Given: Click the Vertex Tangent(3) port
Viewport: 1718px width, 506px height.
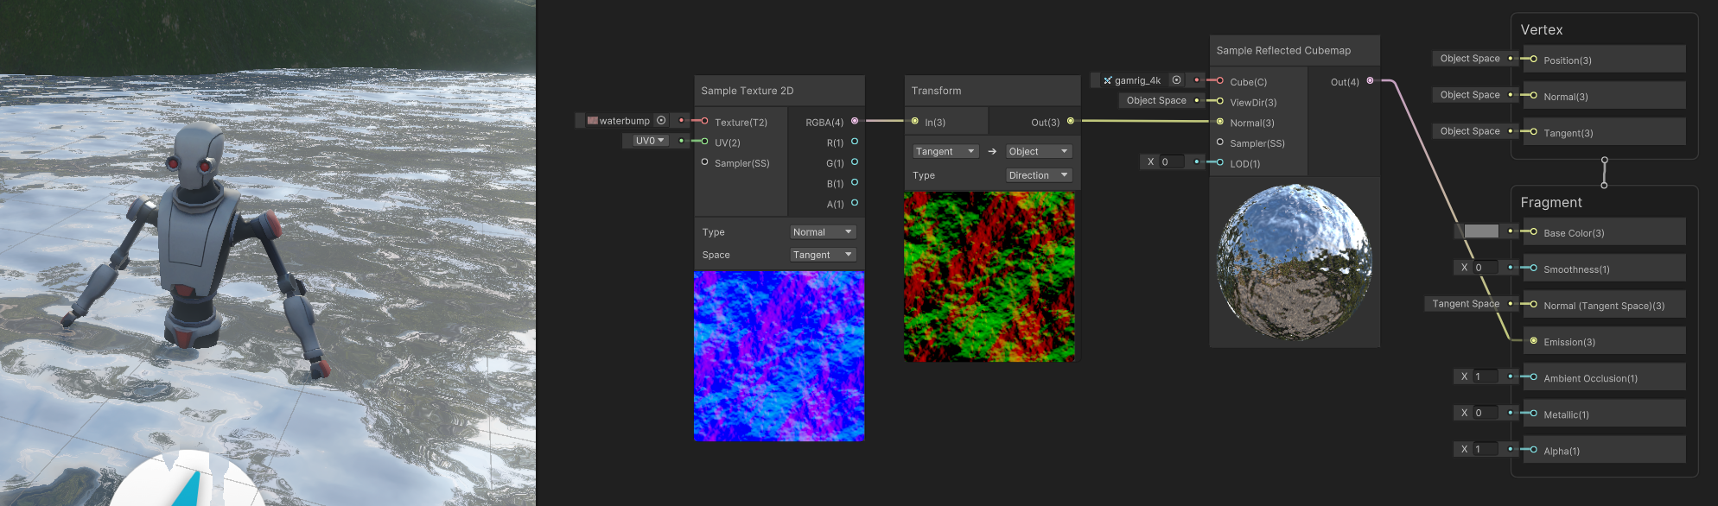Looking at the screenshot, I should [1534, 131].
